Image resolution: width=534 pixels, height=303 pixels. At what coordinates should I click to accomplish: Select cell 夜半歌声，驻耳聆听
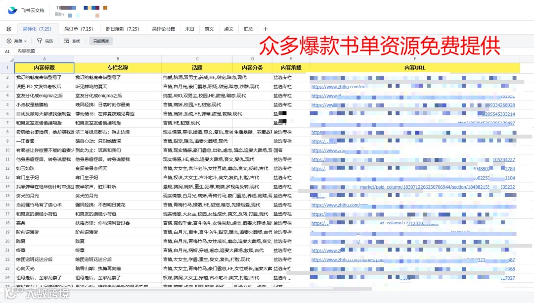click(x=118, y=187)
